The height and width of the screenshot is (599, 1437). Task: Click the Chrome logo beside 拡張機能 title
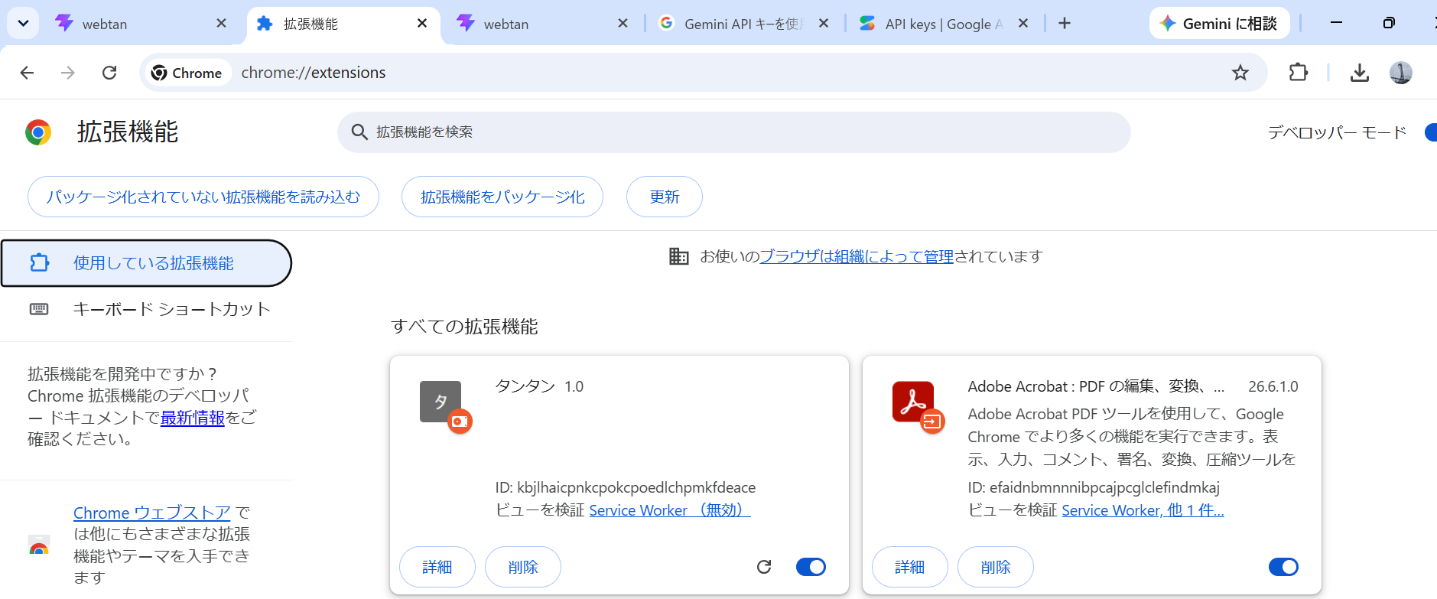38,132
